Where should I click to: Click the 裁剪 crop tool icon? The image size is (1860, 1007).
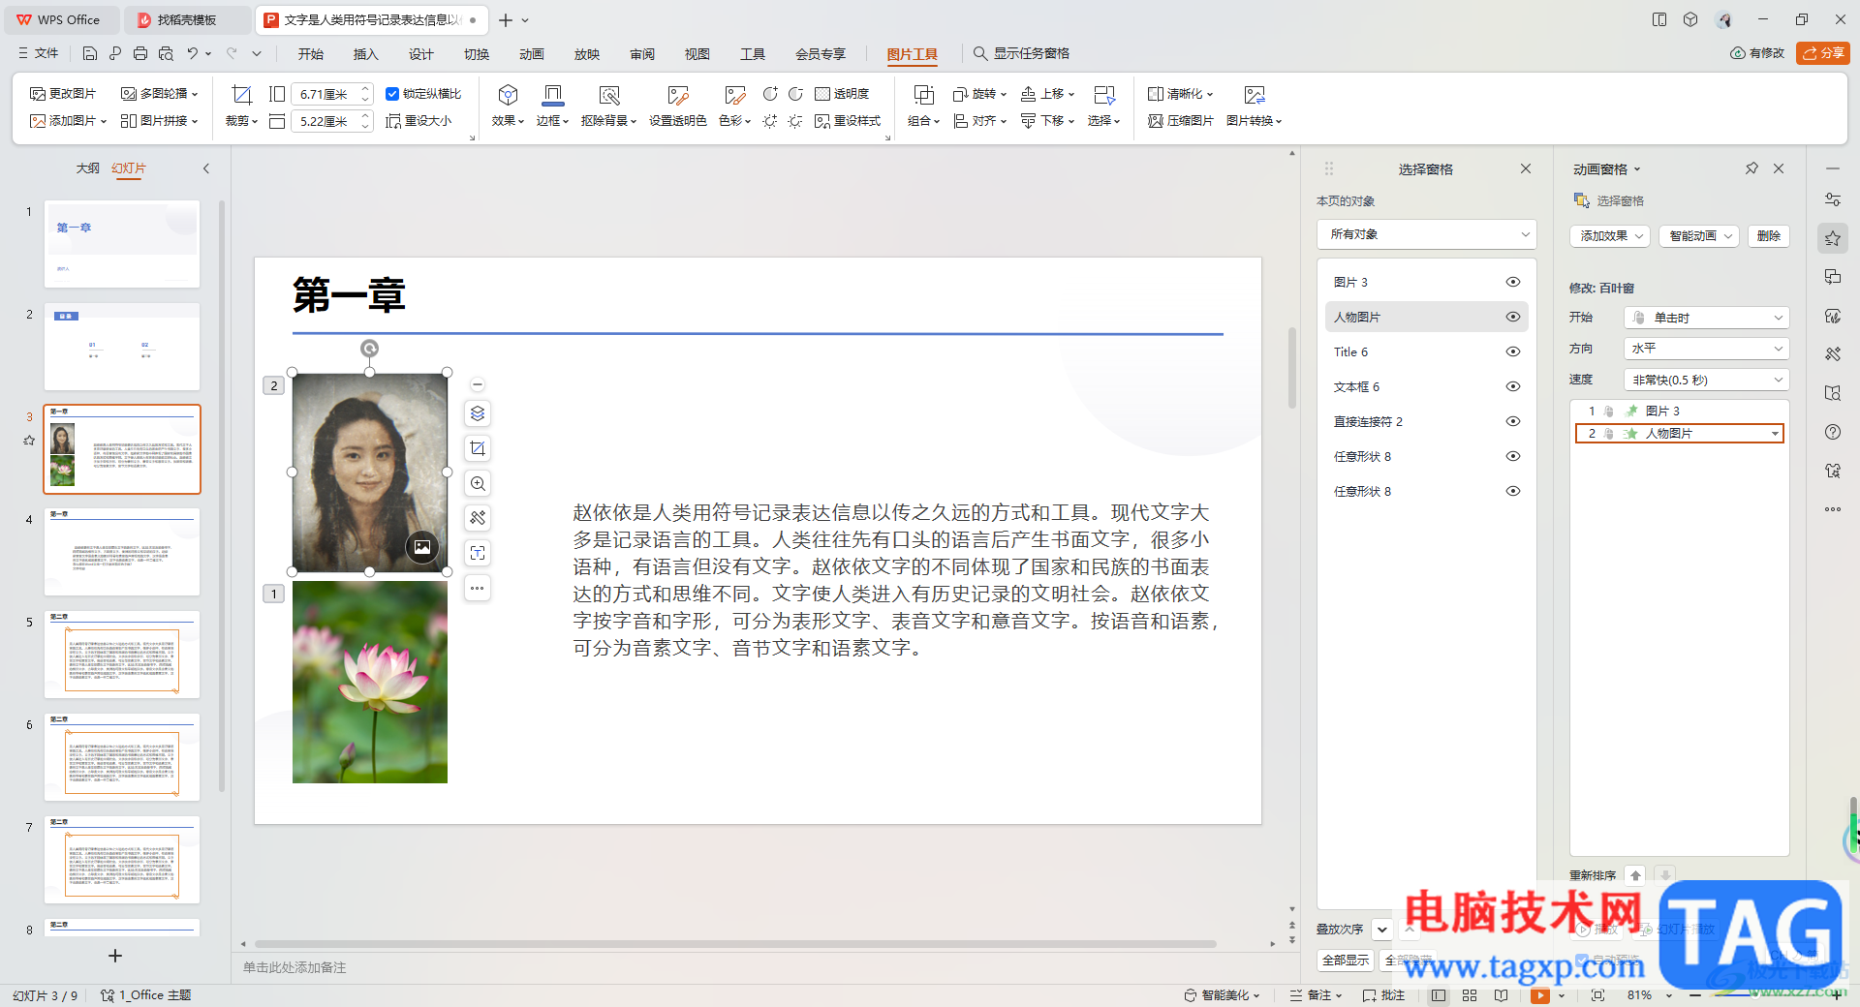click(x=241, y=94)
